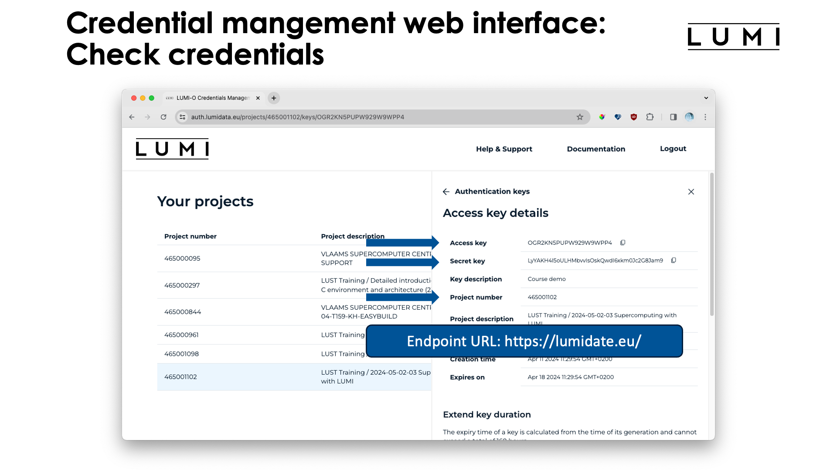Click the LUMI logo in the sidebar
The width and height of the screenshot is (837, 471).
(172, 149)
